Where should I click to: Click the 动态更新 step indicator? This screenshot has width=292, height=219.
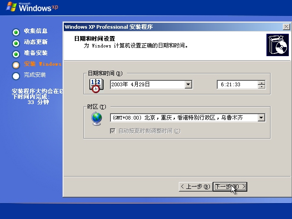16,43
